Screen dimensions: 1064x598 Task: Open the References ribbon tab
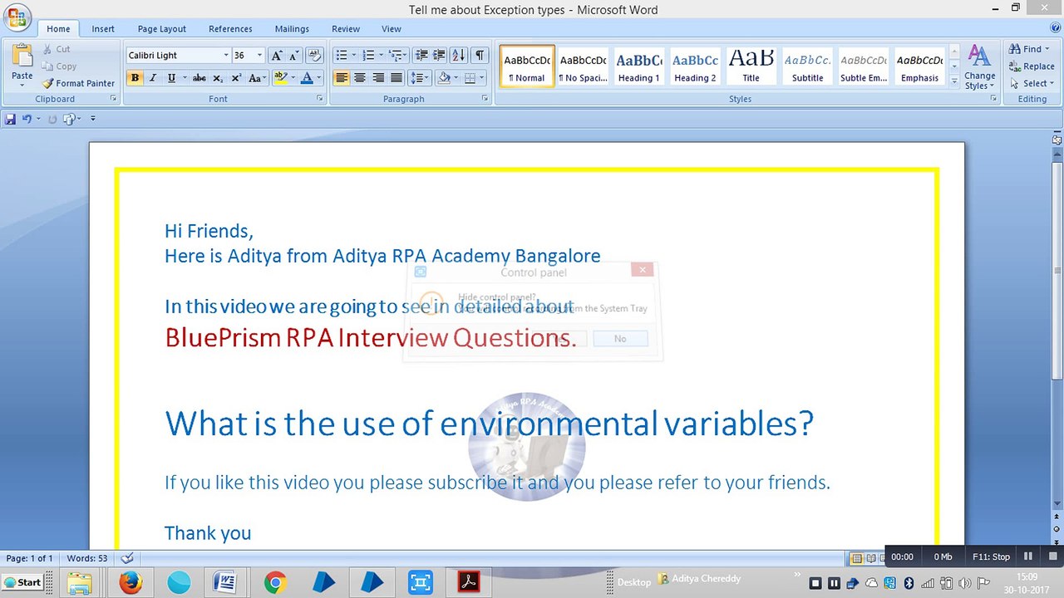coord(230,29)
